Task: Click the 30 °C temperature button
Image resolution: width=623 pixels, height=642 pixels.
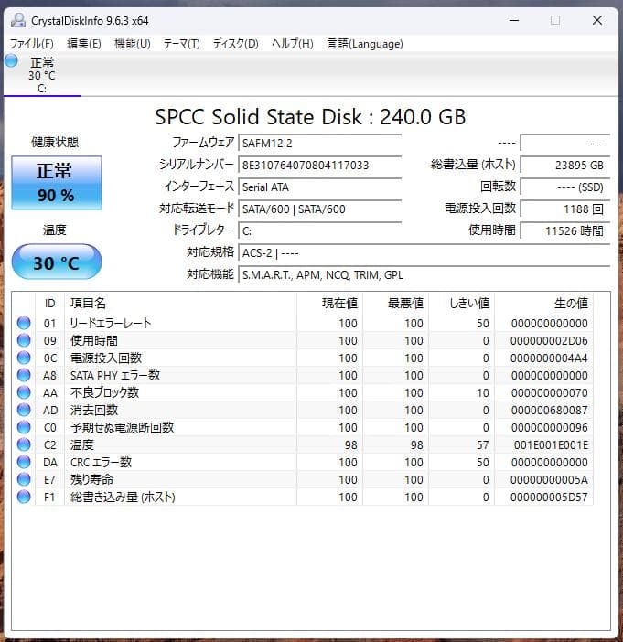Action: pos(57,262)
